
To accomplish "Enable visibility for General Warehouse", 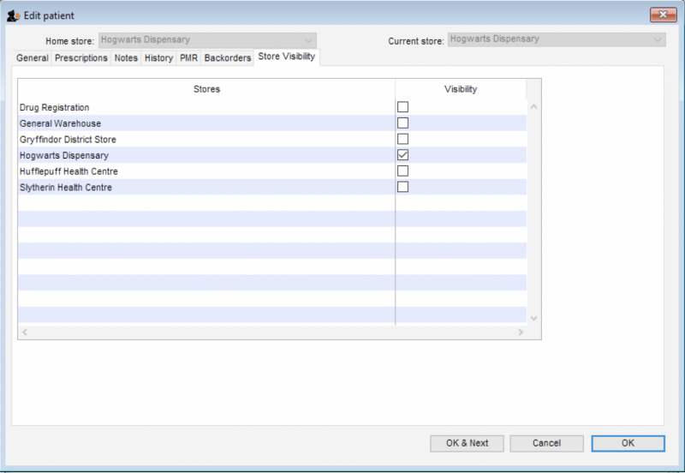I will click(x=402, y=123).
